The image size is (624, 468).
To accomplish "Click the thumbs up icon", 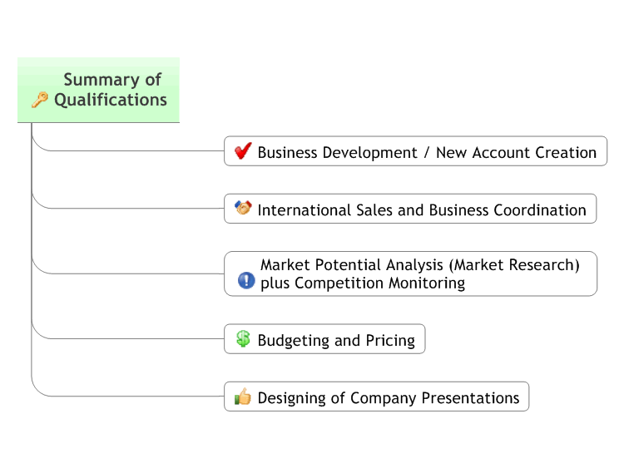I will pos(243,397).
